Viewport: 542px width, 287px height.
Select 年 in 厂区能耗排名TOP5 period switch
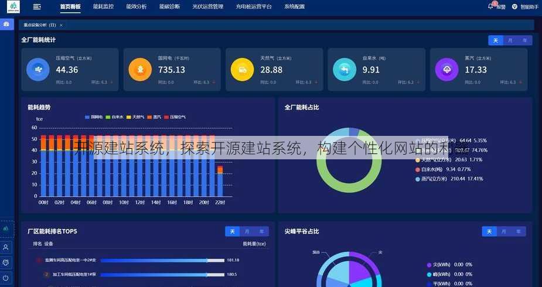click(262, 231)
